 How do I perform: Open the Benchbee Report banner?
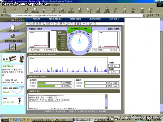(13, 90)
